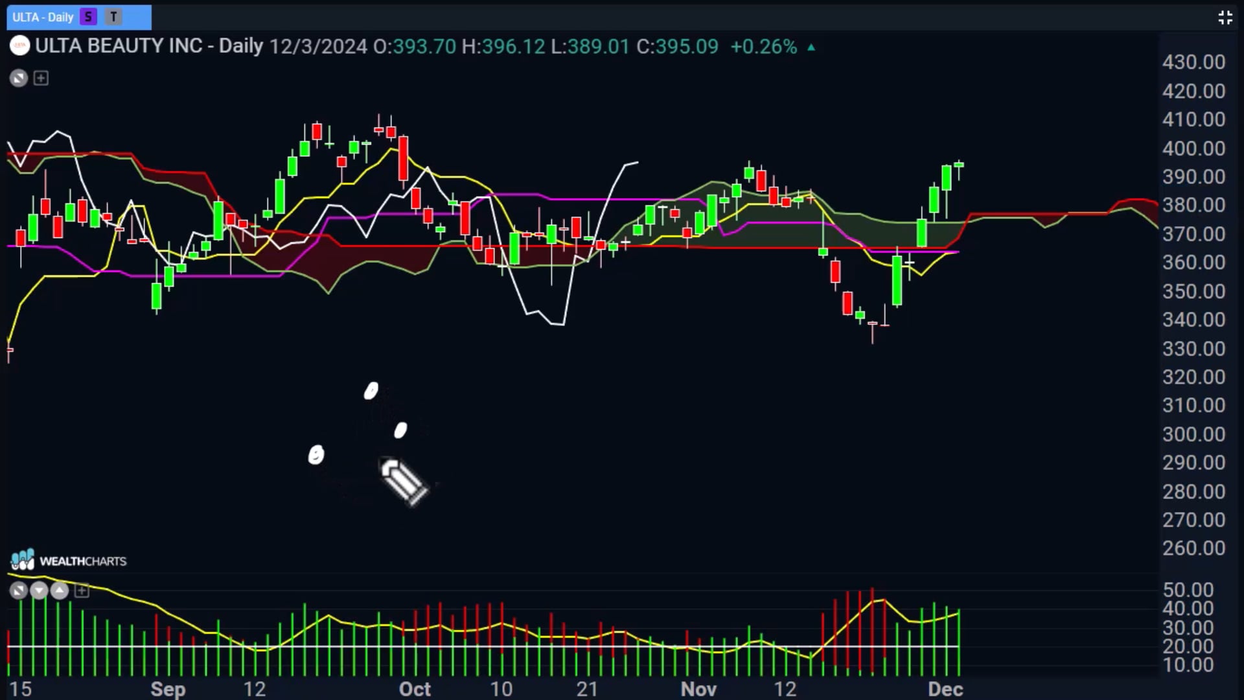This screenshot has width=1244, height=700.
Task: Click the Sep label on the time axis
Action: (168, 689)
